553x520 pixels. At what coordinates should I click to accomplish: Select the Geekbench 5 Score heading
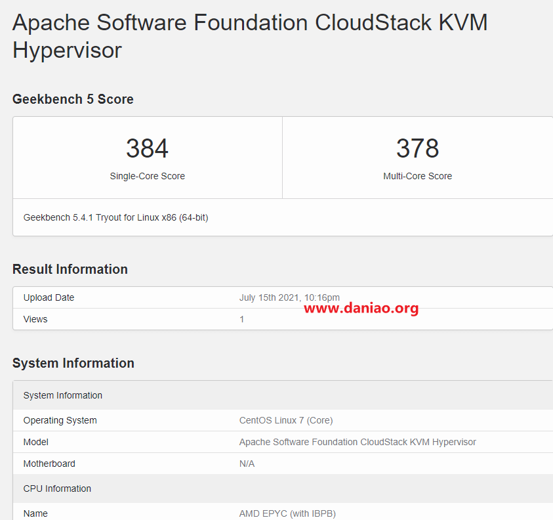coord(73,99)
